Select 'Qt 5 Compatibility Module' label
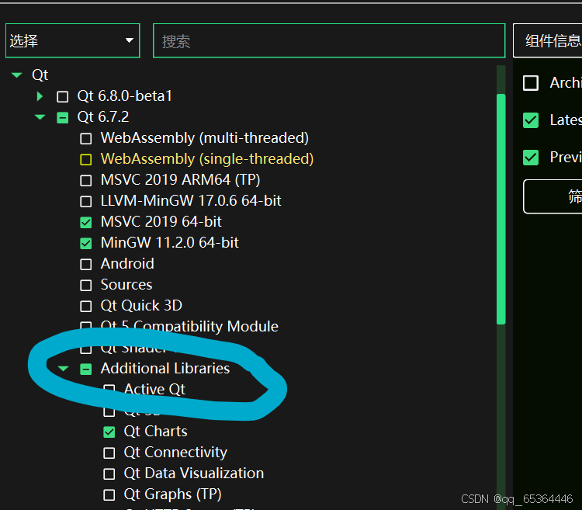582x510 pixels. pos(189,327)
